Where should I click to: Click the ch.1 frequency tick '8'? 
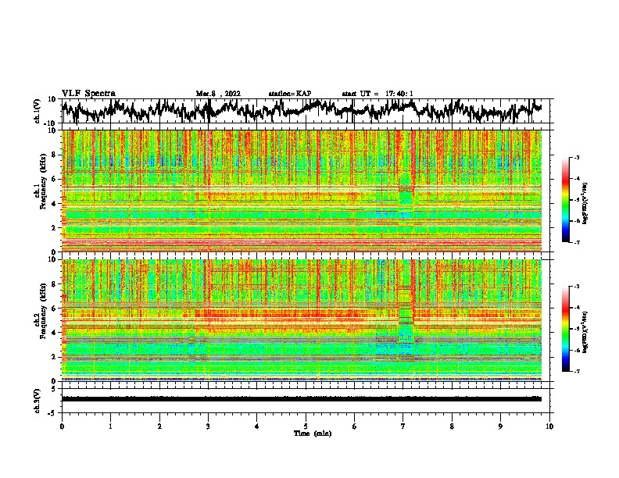pyautogui.click(x=55, y=155)
